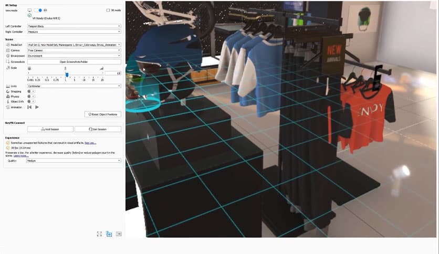Enable the SR mode checkbox
Viewport: 439px width, 254px height.
coord(108,10)
